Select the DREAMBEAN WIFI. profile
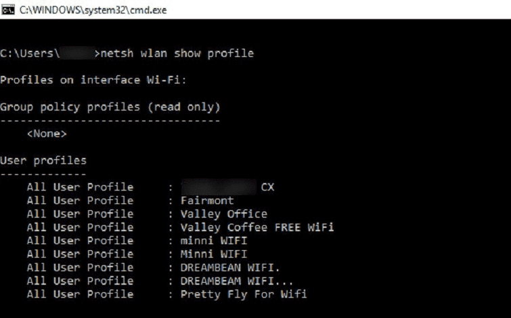Screen dimensions: 511x318 pyautogui.click(x=230, y=267)
